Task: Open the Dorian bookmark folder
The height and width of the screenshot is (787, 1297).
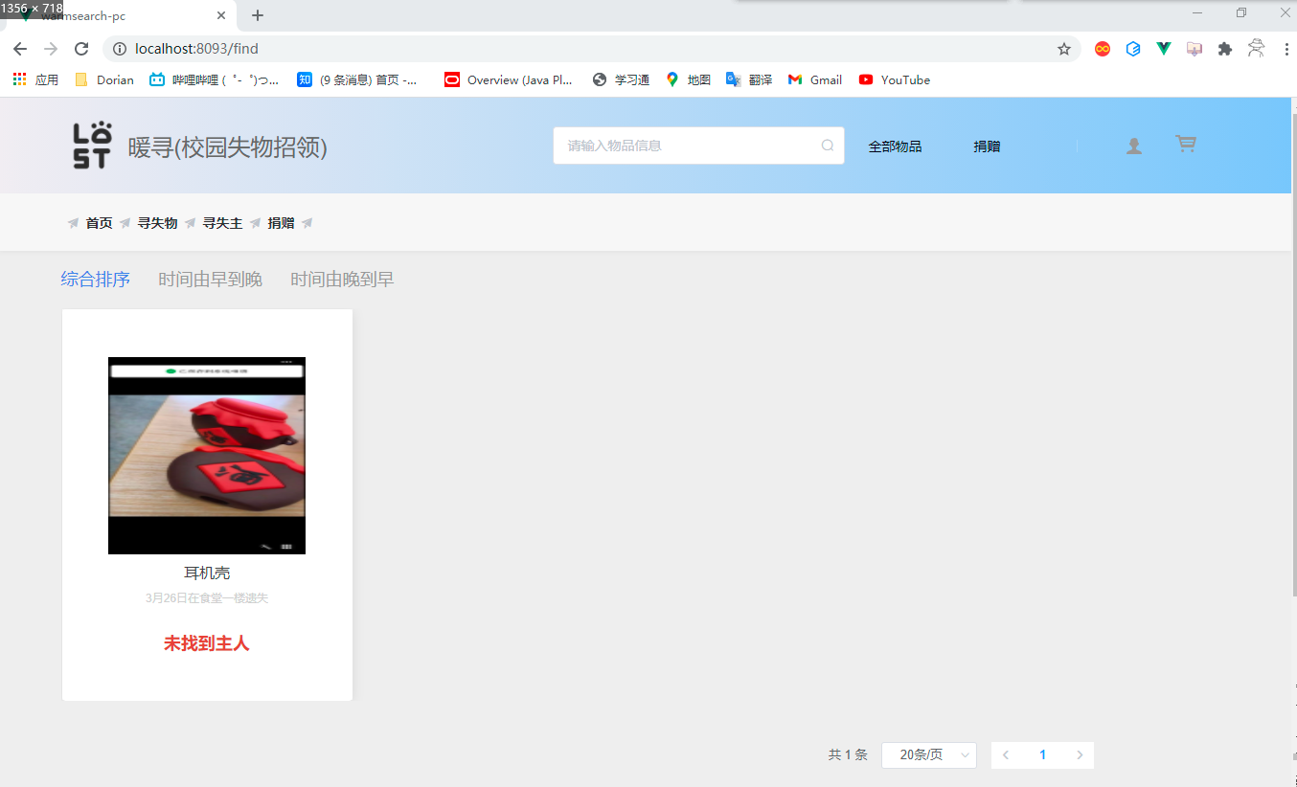Action: click(x=104, y=79)
